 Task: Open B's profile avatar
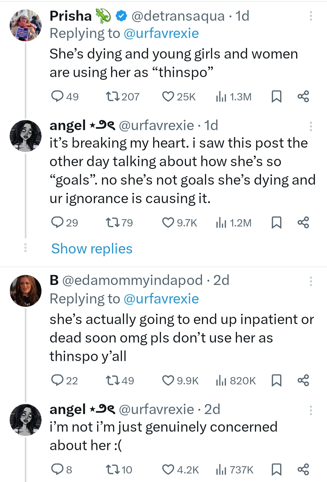pyautogui.click(x=26, y=291)
